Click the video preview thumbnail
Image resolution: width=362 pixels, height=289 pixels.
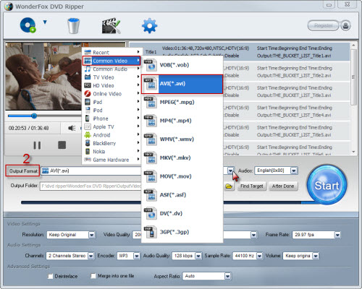(43, 77)
